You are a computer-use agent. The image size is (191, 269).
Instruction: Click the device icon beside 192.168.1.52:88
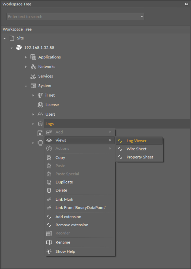pos(19,48)
